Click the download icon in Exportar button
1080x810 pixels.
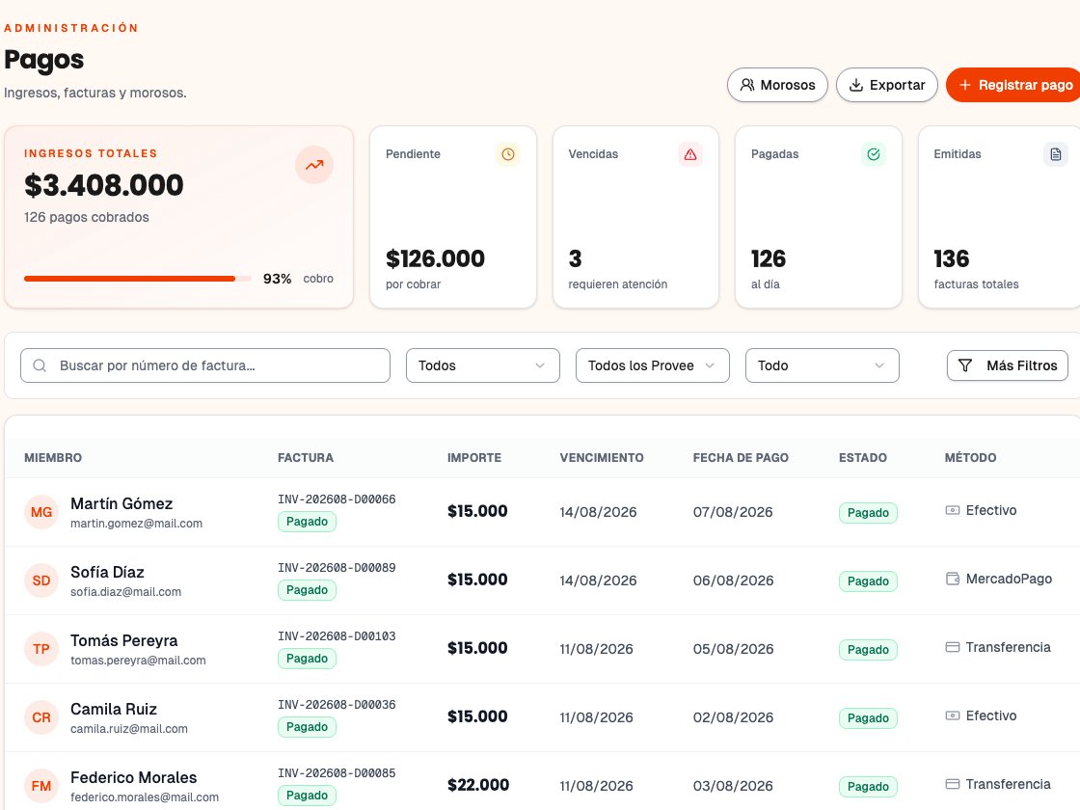(x=855, y=85)
